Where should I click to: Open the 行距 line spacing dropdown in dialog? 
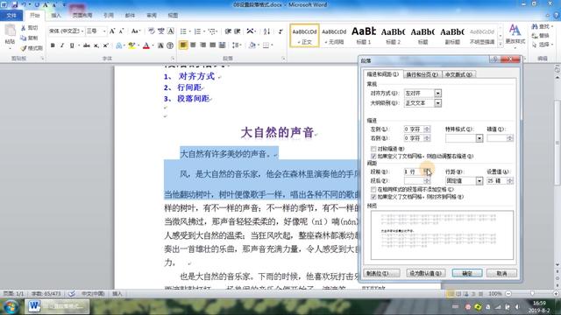pyautogui.click(x=479, y=181)
